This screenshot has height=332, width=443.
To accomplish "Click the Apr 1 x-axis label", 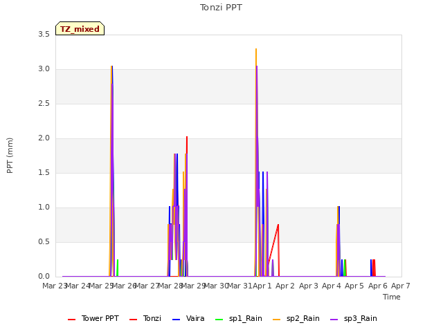I will (x=262, y=286).
